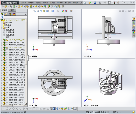The image size is (136, 114).
Task: Click the filter funnel in feature tree
Action: pyautogui.click(x=2, y=17)
